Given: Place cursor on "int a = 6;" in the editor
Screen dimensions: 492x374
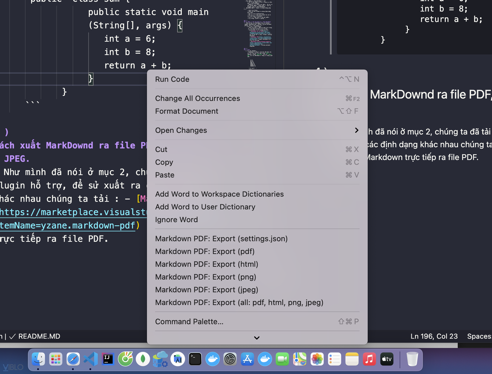Looking at the screenshot, I should click(x=130, y=39).
